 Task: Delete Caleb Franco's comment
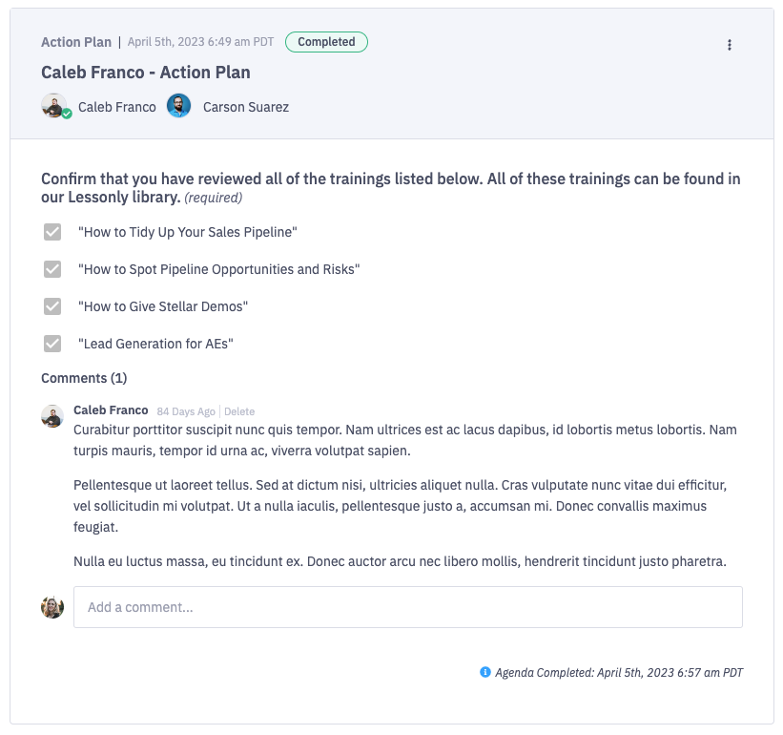click(x=239, y=411)
